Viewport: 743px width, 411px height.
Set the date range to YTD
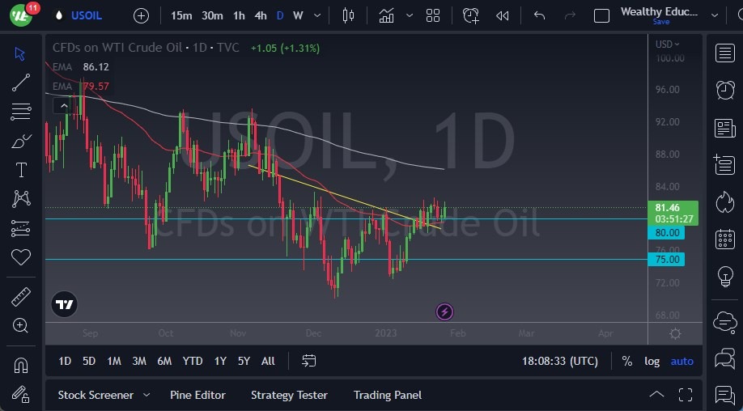pos(193,361)
